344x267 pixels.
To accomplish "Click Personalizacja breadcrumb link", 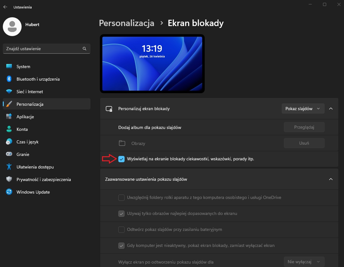I will tap(126, 23).
